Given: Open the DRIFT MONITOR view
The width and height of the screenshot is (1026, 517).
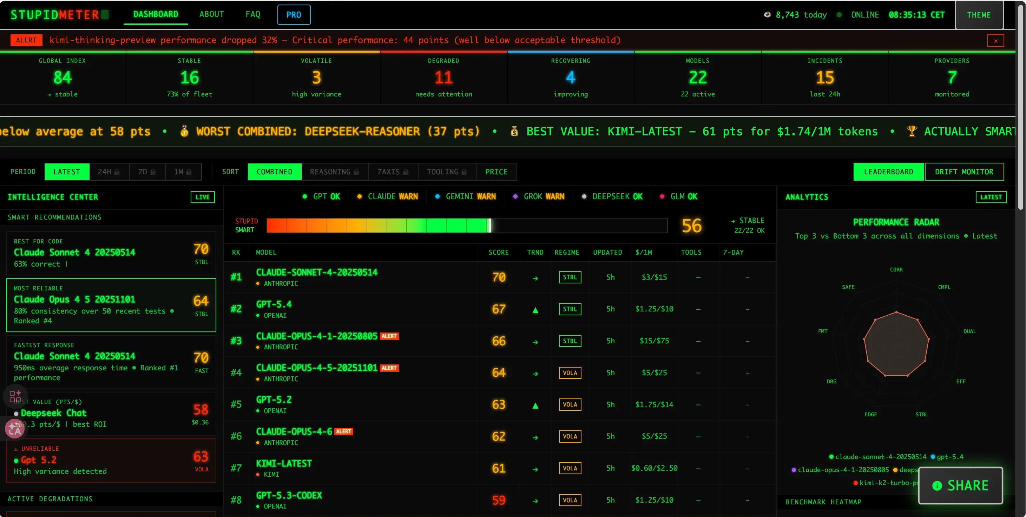Looking at the screenshot, I should click(963, 172).
